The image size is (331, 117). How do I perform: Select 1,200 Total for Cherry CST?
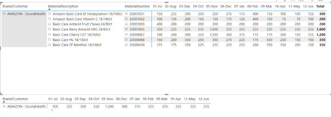coord(321,34)
